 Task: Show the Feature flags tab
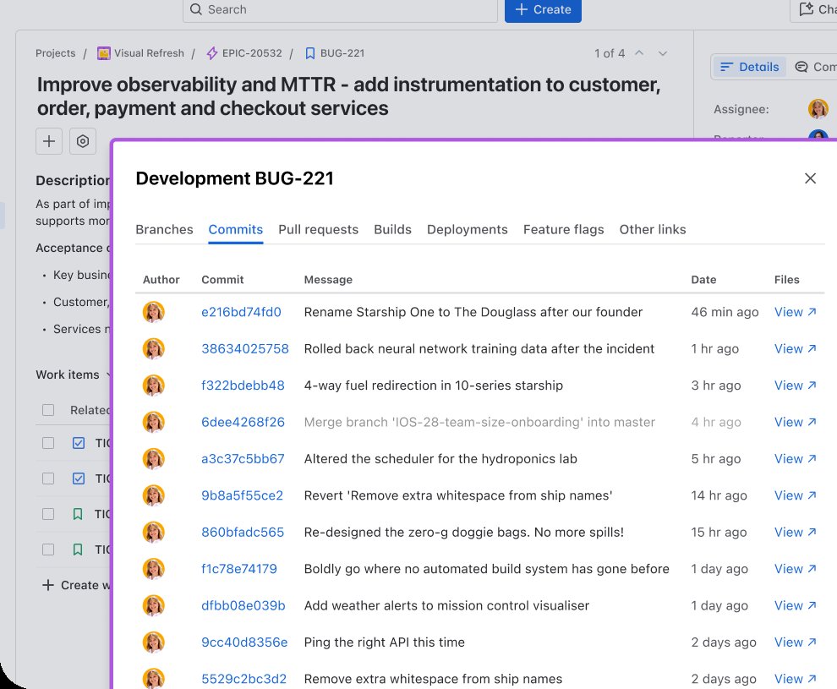(563, 229)
